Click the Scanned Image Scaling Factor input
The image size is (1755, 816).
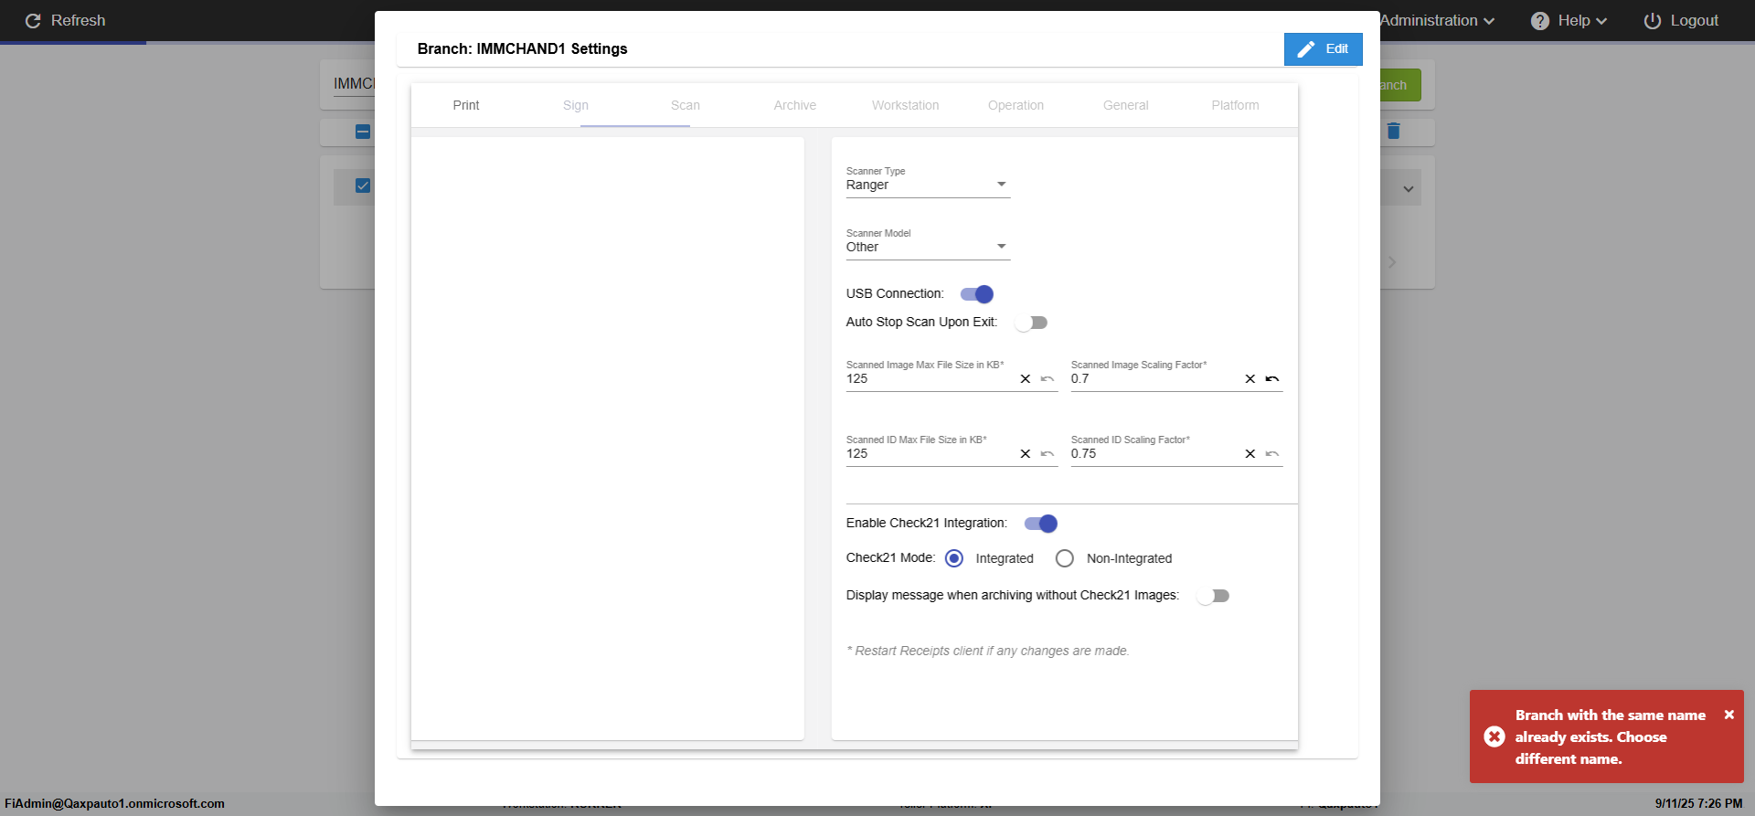[1152, 379]
